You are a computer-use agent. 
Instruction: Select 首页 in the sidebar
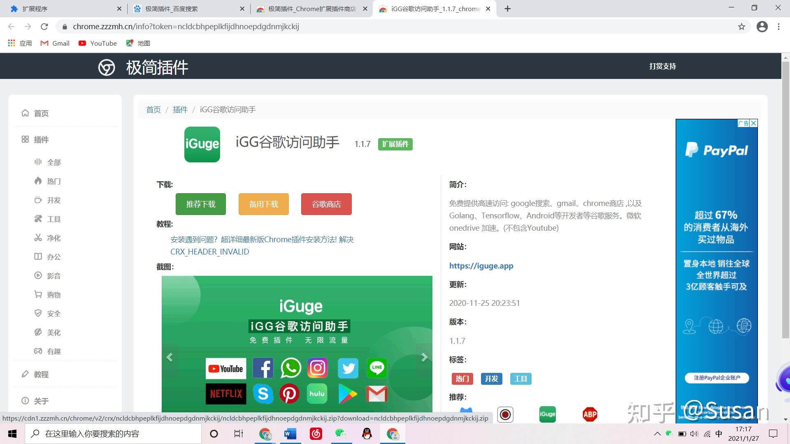click(35, 113)
